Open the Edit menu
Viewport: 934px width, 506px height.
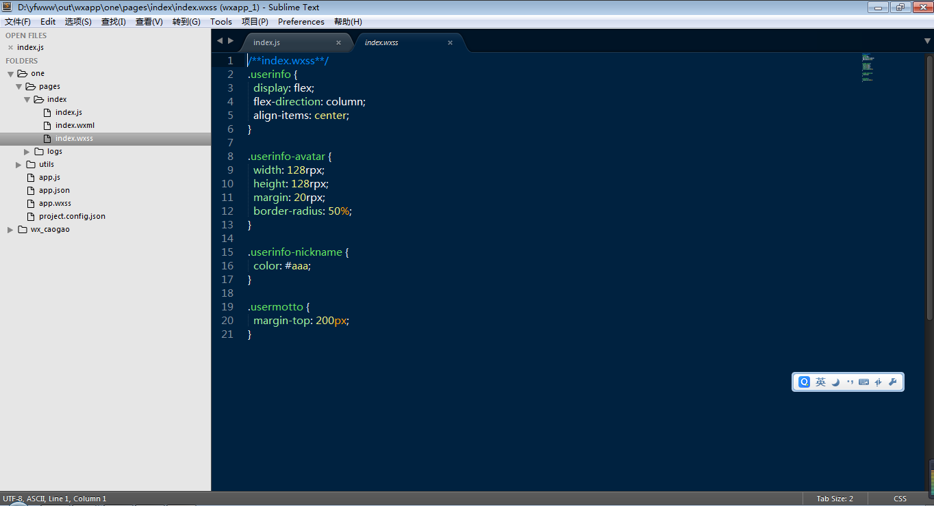pyautogui.click(x=48, y=22)
